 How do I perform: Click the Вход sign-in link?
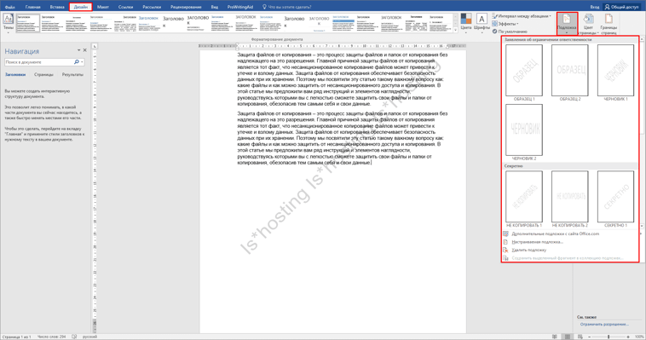tap(595, 7)
